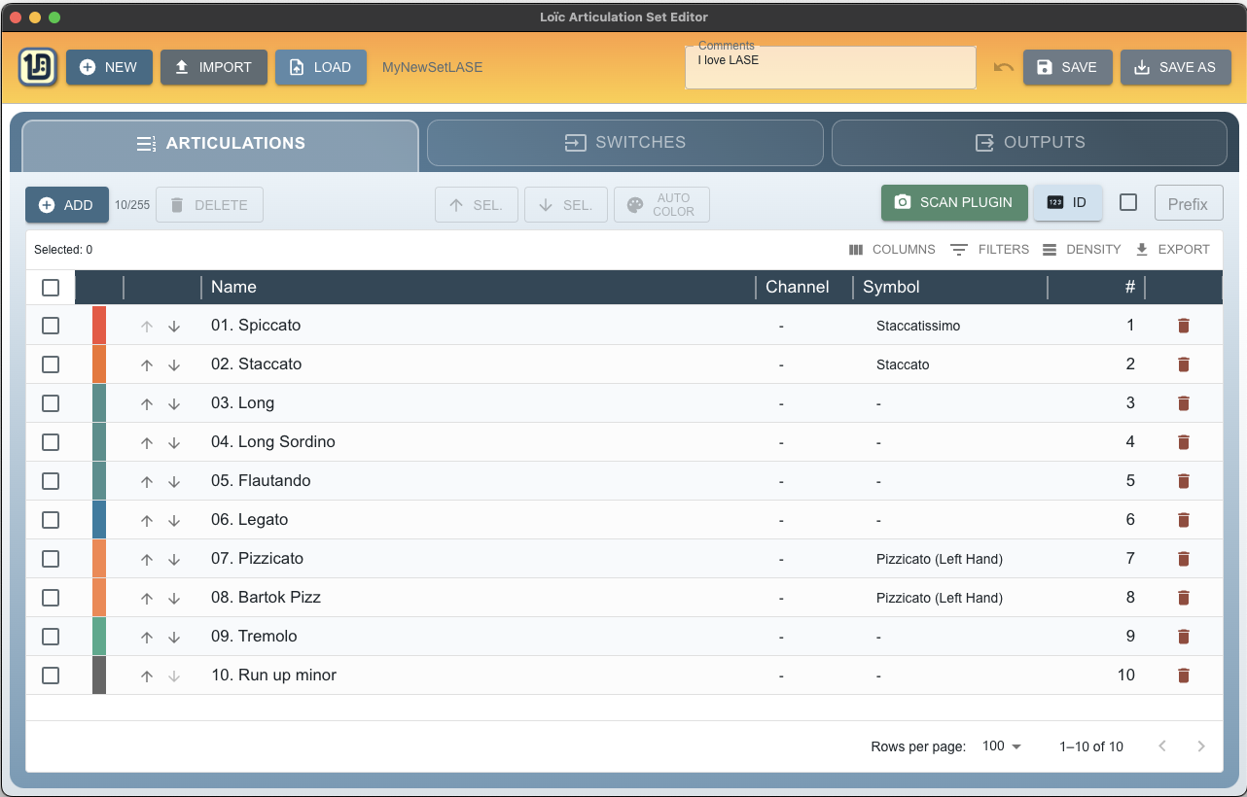Trash the 08. Bartok Pizz articulation
The image size is (1247, 797).
click(x=1184, y=598)
